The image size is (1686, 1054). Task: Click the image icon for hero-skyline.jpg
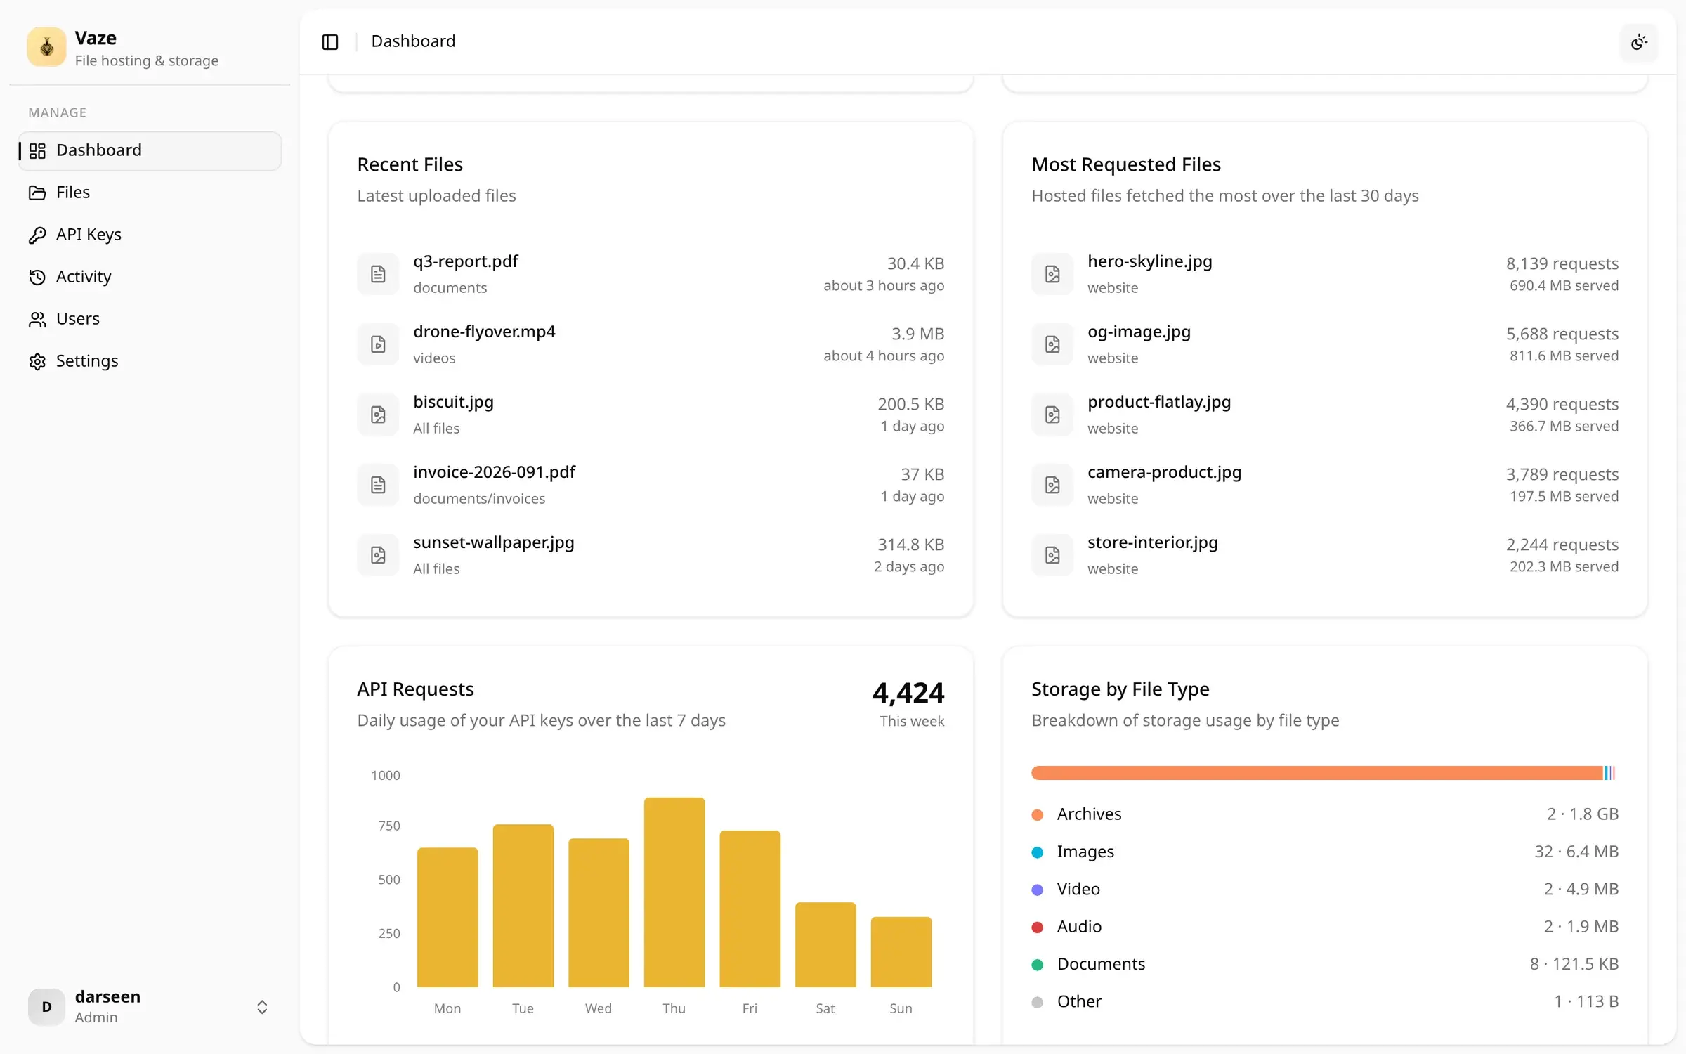1052,274
